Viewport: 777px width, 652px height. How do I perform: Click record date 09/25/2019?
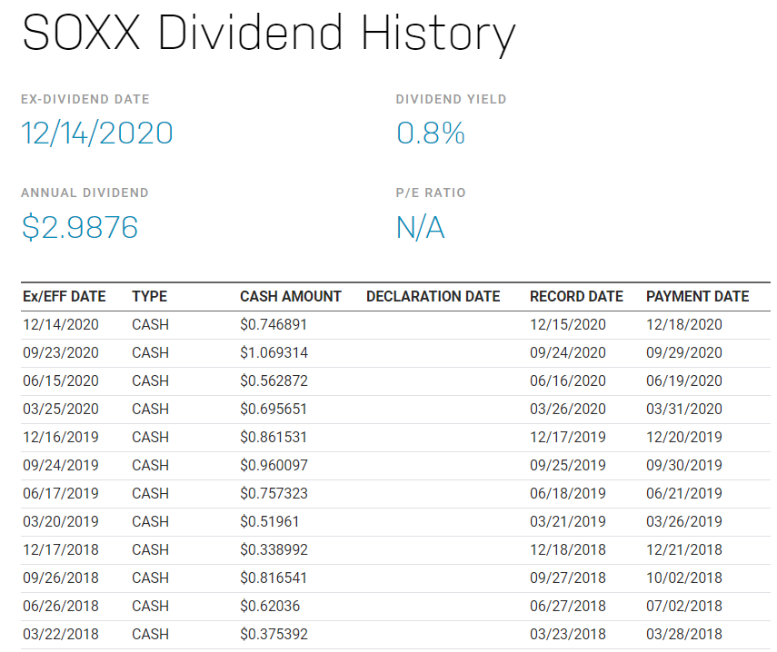pyautogui.click(x=568, y=465)
